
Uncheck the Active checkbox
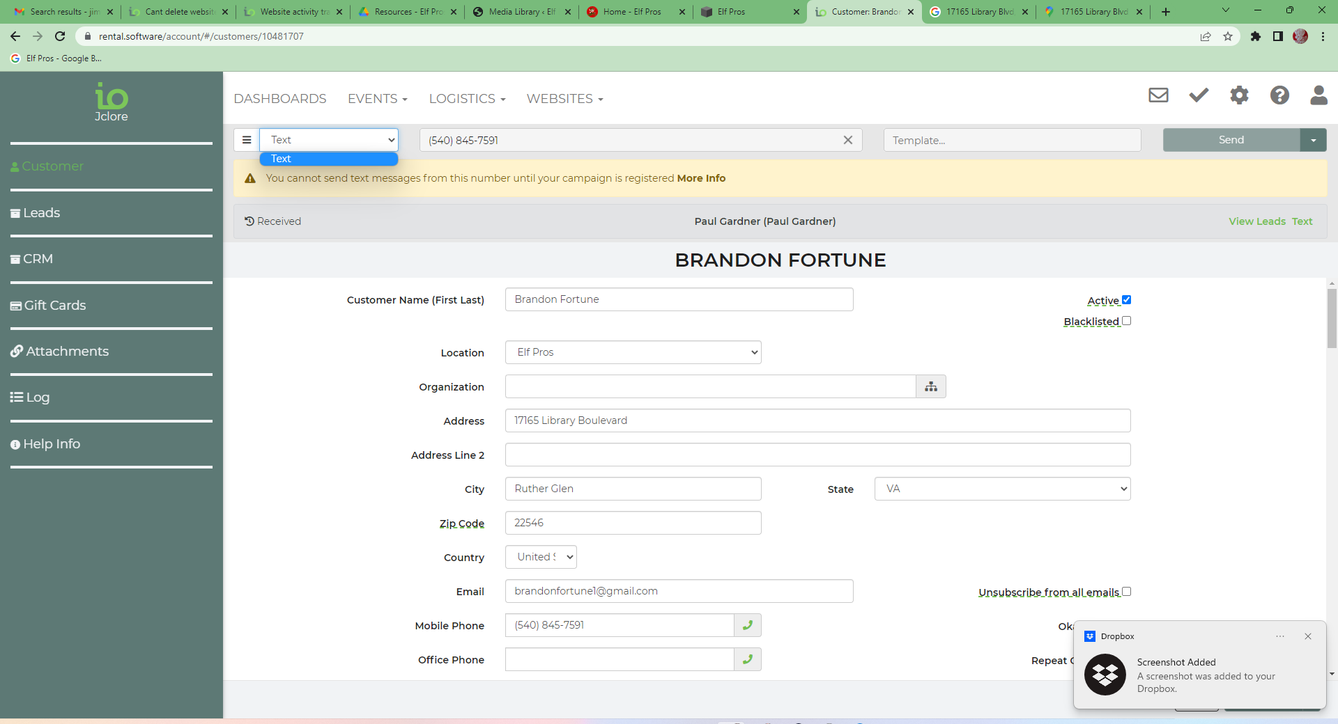tap(1126, 300)
